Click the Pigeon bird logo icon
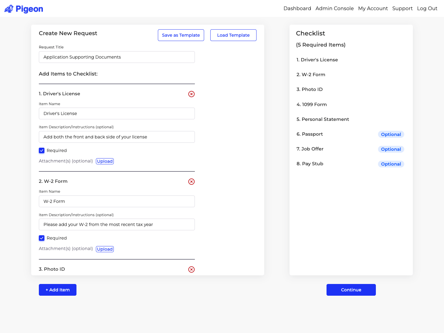Image resolution: width=444 pixels, height=333 pixels. [9, 8]
